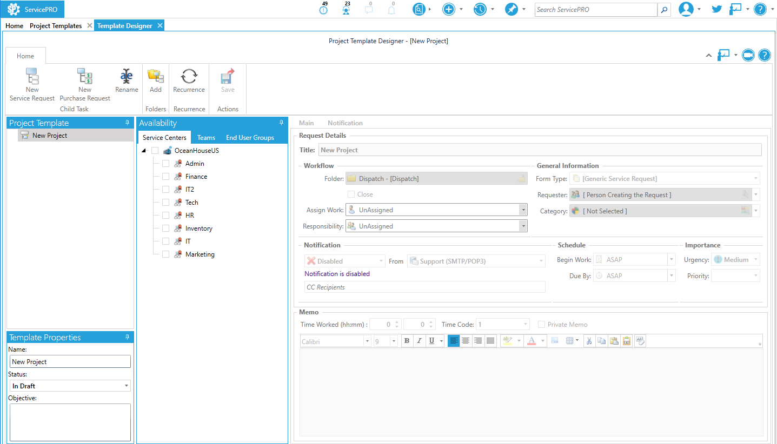Open the text highlight color picker
777x444 pixels.
pyautogui.click(x=520, y=341)
